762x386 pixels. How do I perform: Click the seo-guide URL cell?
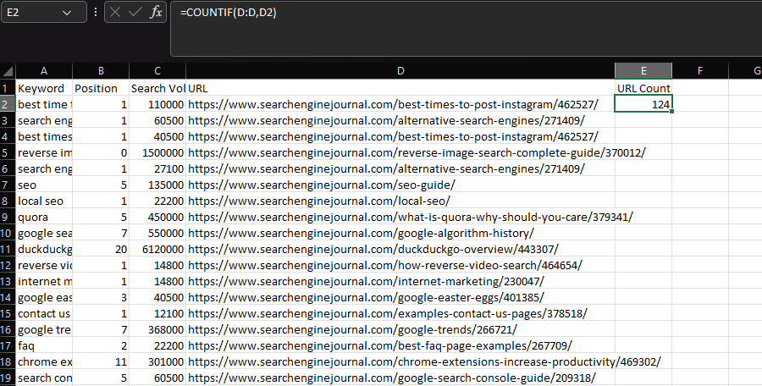click(400, 185)
